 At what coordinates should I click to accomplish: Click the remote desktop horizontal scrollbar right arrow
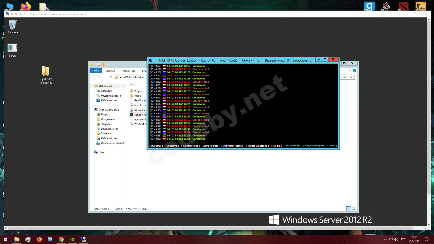tap(425, 228)
